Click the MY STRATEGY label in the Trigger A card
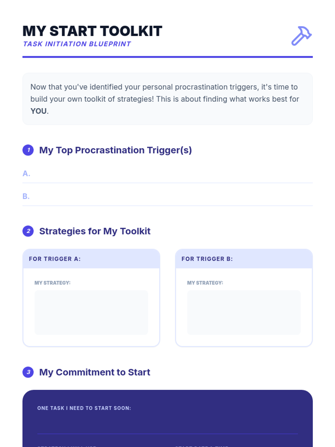This screenshot has width=335, height=447. (x=52, y=283)
